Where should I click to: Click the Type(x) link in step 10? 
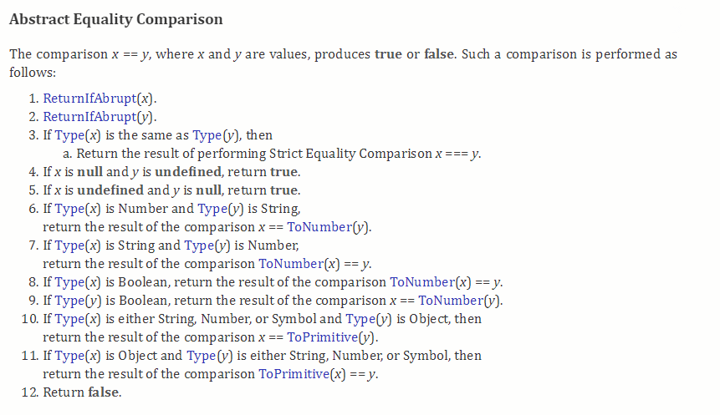[x=69, y=319]
